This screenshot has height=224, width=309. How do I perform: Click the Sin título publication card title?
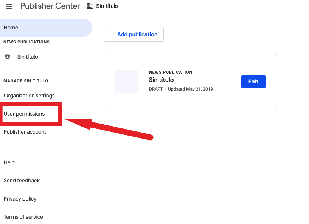(161, 80)
